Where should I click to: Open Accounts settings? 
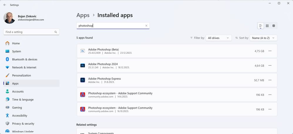pos(31,91)
